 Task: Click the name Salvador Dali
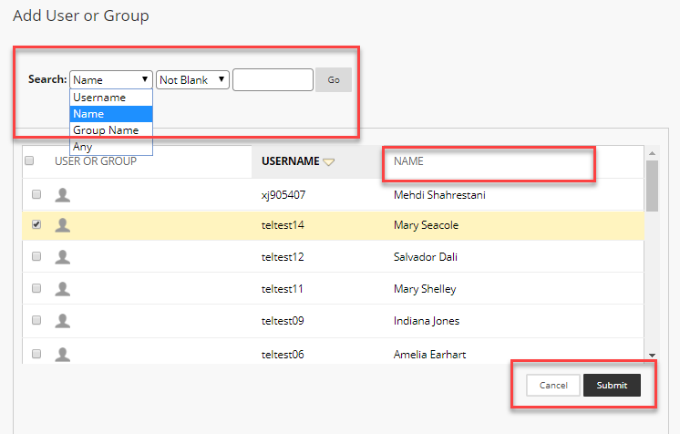click(426, 257)
